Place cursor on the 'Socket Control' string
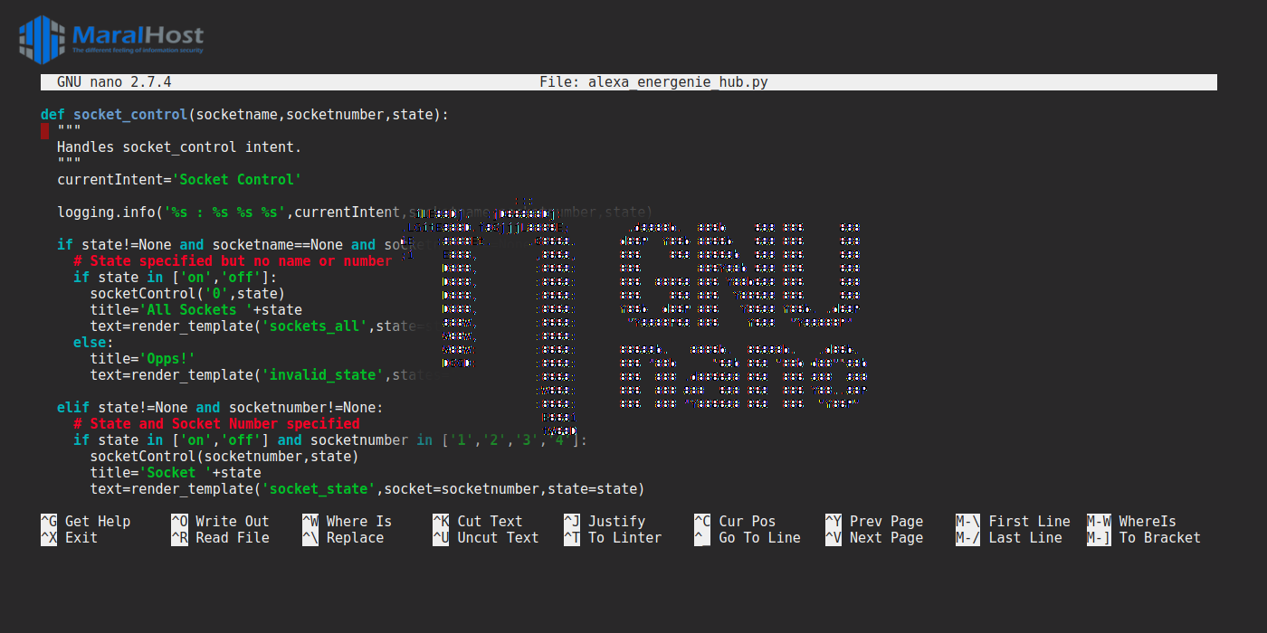This screenshot has width=1267, height=633. (x=237, y=179)
